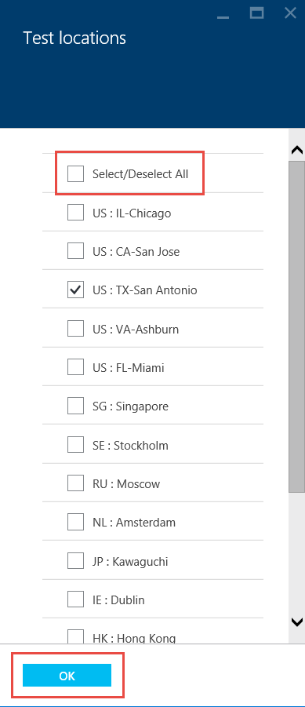Confirm selection with the OK button
The width and height of the screenshot is (305, 707).
67,676
